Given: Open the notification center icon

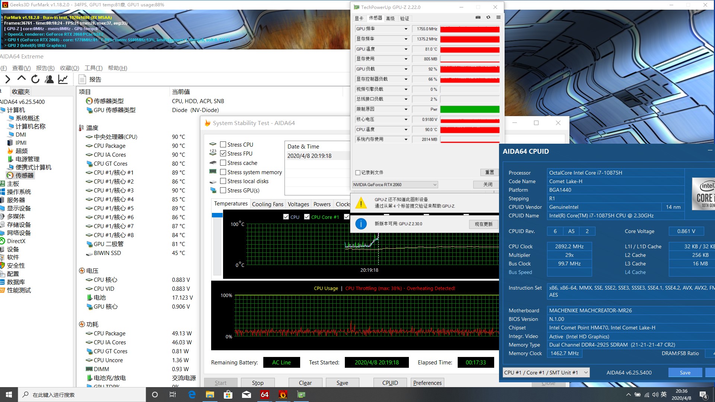Looking at the screenshot, I should pos(703,395).
